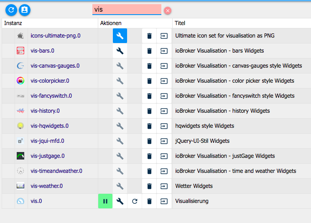The height and width of the screenshot is (223, 311).
Task: Open vis.0 configuration wrench
Action: pyautogui.click(x=120, y=201)
